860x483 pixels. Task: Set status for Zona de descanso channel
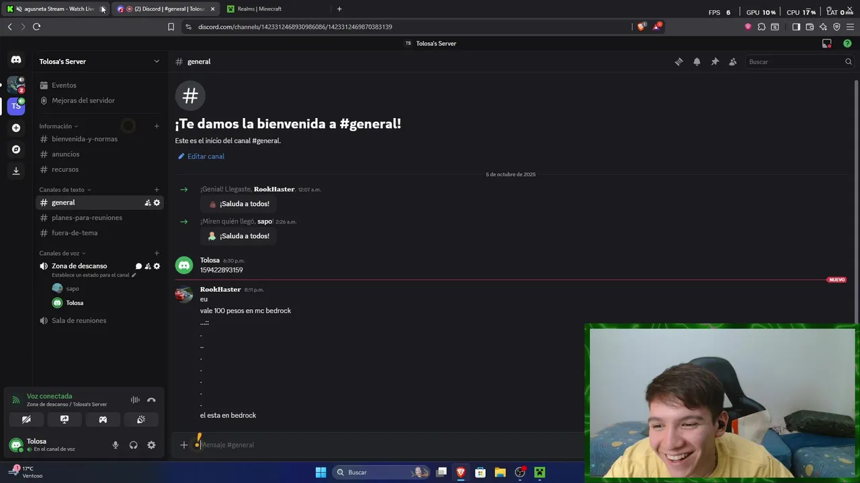click(94, 275)
